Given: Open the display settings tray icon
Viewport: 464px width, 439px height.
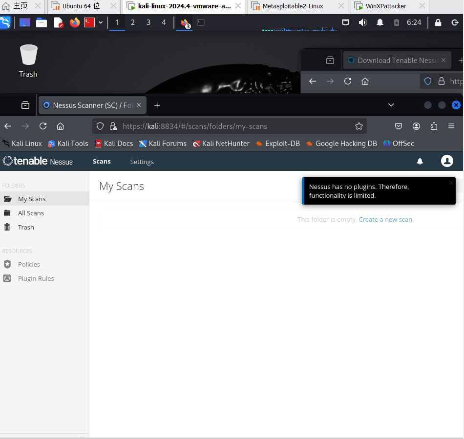Looking at the screenshot, I should point(345,22).
